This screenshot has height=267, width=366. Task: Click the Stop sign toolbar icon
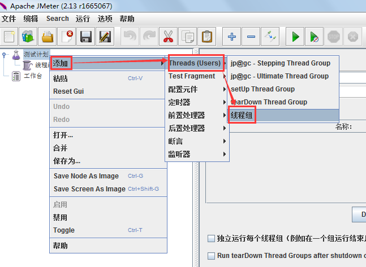pos(334,37)
